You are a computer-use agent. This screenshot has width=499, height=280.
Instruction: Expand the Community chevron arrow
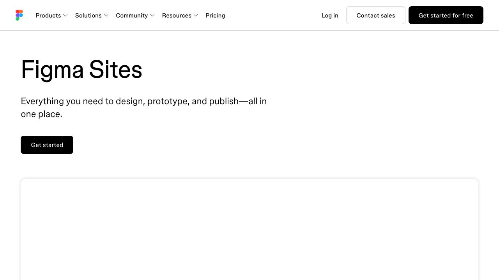coord(152,15)
